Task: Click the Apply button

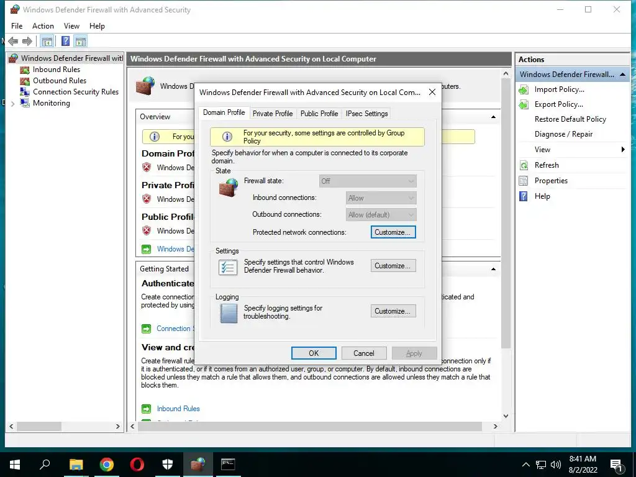Action: [x=414, y=353]
